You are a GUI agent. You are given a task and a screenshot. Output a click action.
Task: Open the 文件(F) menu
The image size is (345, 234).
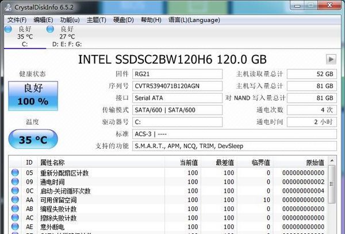point(17,20)
